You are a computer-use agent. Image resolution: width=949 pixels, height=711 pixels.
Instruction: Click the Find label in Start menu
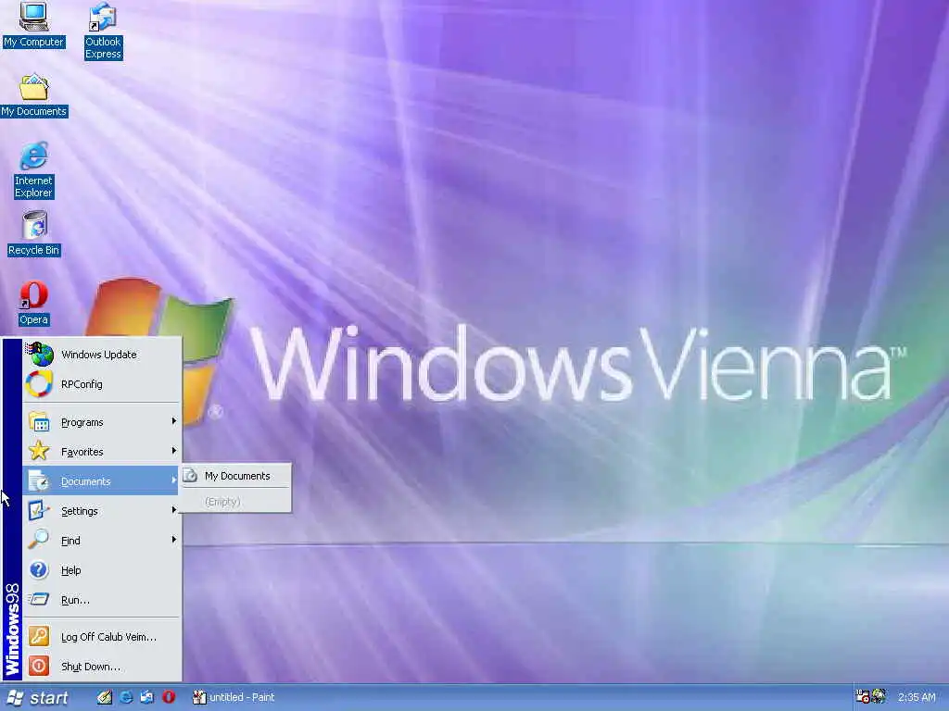pos(70,541)
